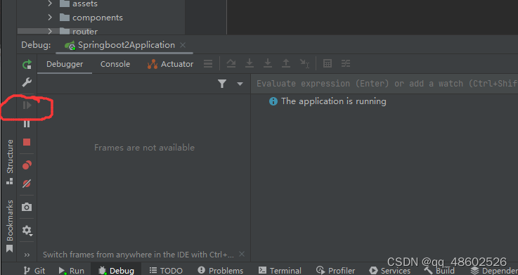Viewport: 518px width, 275px height.
Task: Dismiss the Switch frames hint
Action: click(x=242, y=254)
